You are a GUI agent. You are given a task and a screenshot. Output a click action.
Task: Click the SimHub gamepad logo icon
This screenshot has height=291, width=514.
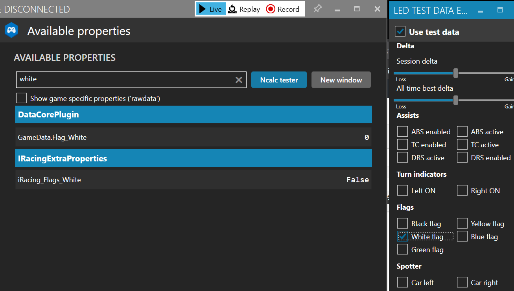(x=11, y=31)
